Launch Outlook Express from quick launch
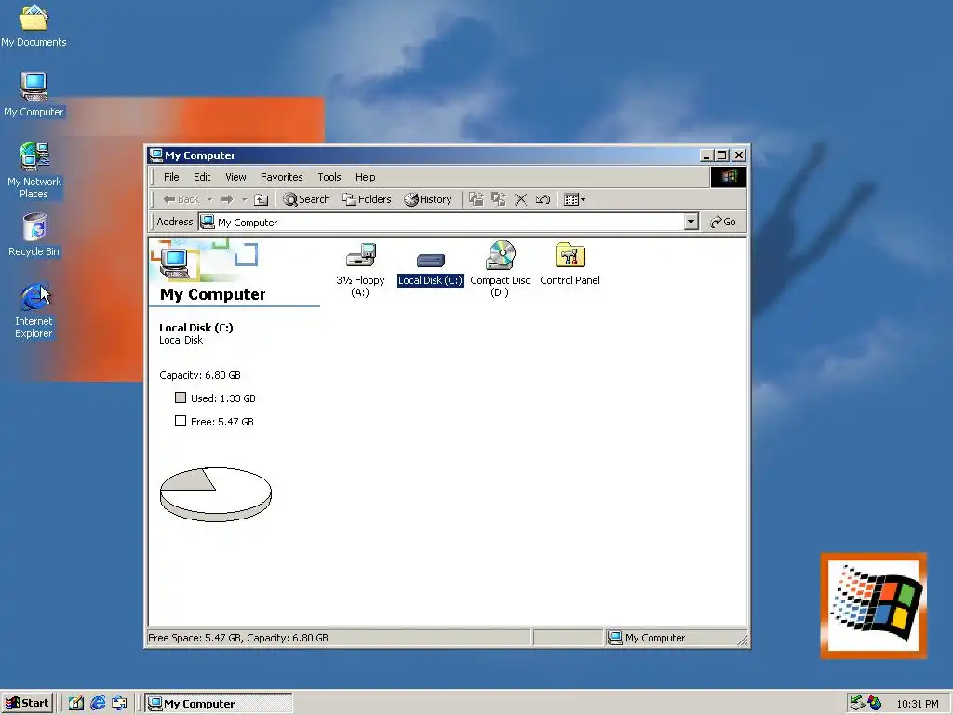 click(120, 704)
